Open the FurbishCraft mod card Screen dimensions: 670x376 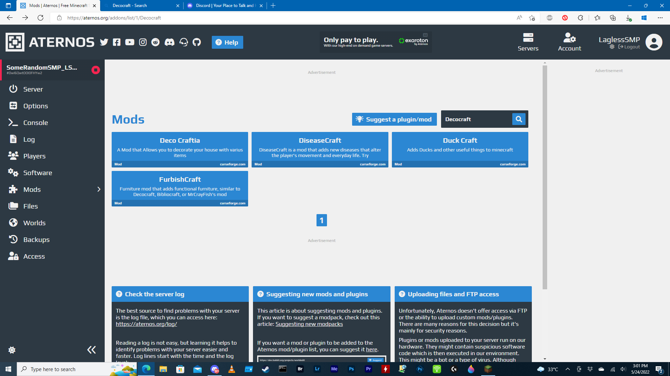tap(180, 189)
